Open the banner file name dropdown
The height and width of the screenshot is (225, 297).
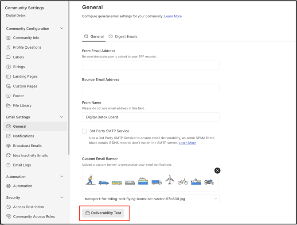coord(215,199)
